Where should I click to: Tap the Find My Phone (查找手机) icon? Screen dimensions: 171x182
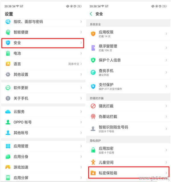tap(93, 72)
